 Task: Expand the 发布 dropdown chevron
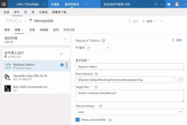click(x=155, y=21)
